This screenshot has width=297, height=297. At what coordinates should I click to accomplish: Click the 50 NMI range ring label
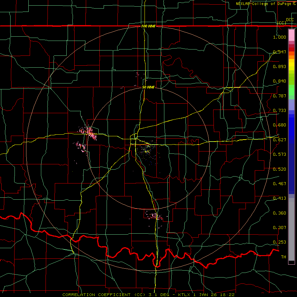(x=148, y=87)
